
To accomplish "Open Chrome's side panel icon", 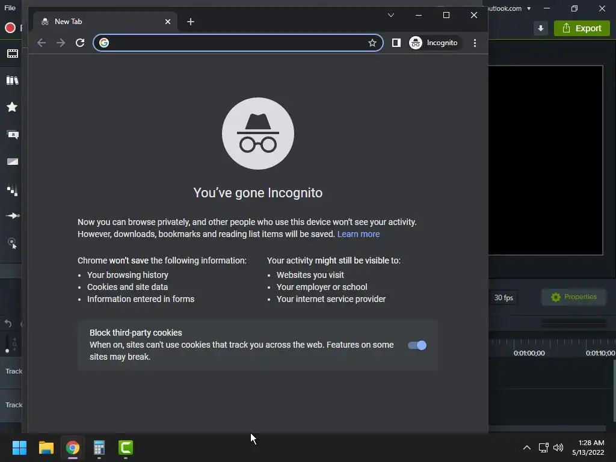I will [x=396, y=43].
